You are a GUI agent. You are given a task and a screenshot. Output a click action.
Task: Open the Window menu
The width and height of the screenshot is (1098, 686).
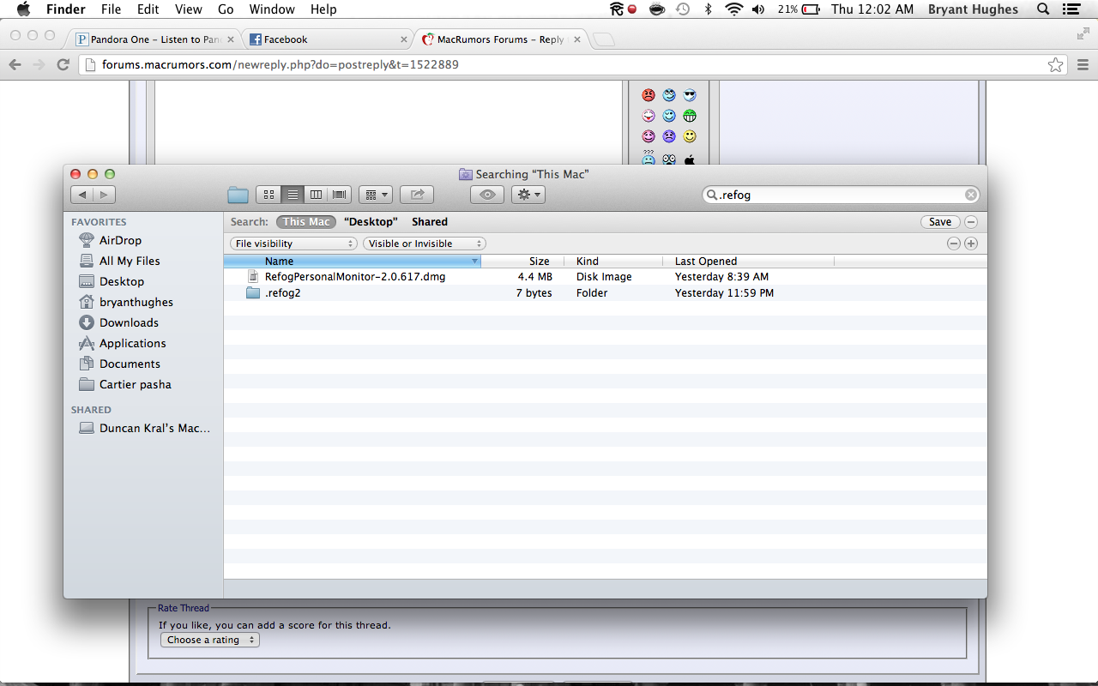coord(272,9)
